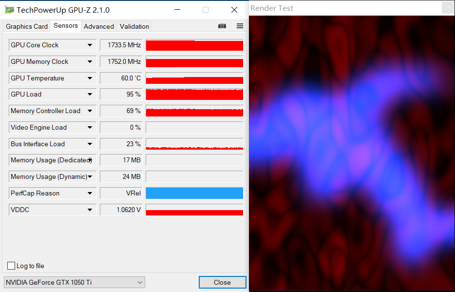
Task: Click the 24 MB dynamic memory value
Action: (x=121, y=177)
